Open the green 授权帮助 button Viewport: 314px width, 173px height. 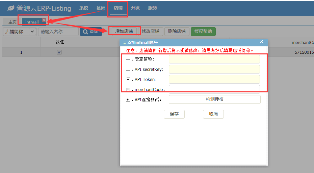coord(203,31)
